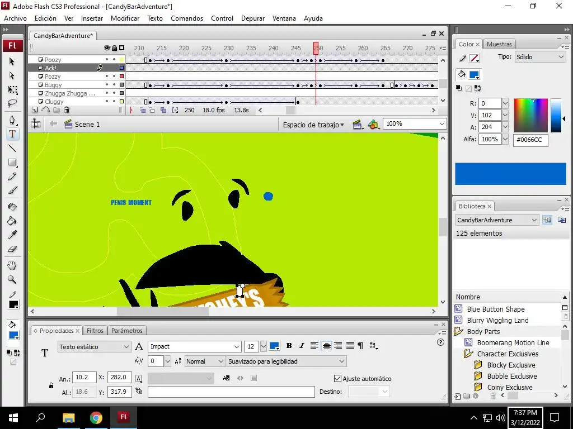Switch to the Filtros tab
This screenshot has width=573, height=429.
[95, 331]
